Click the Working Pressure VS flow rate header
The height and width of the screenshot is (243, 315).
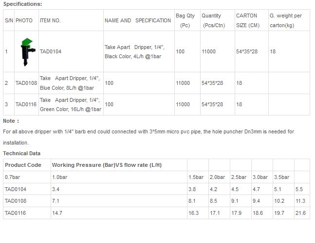pyautogui.click(x=107, y=165)
